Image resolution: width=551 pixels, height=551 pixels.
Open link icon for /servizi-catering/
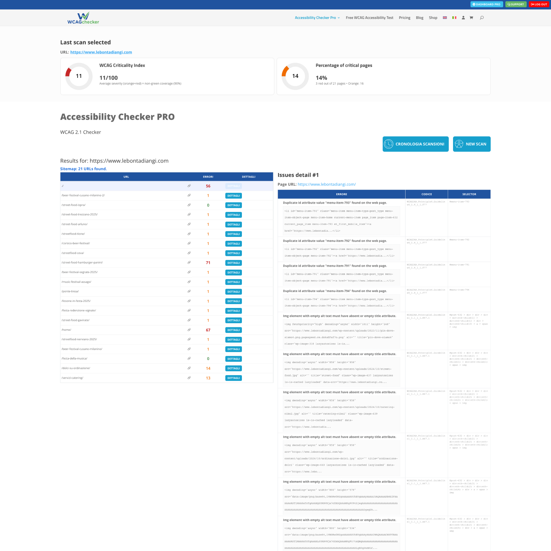(189, 378)
